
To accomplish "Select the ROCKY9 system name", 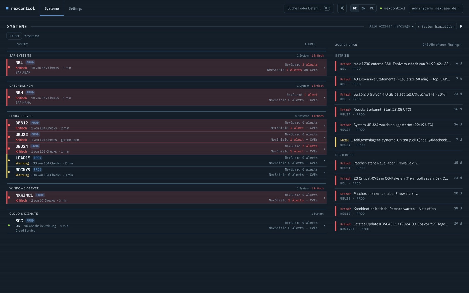I will point(23,170).
